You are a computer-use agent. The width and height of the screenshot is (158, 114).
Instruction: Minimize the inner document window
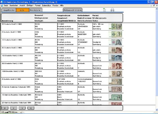coord(151,5)
